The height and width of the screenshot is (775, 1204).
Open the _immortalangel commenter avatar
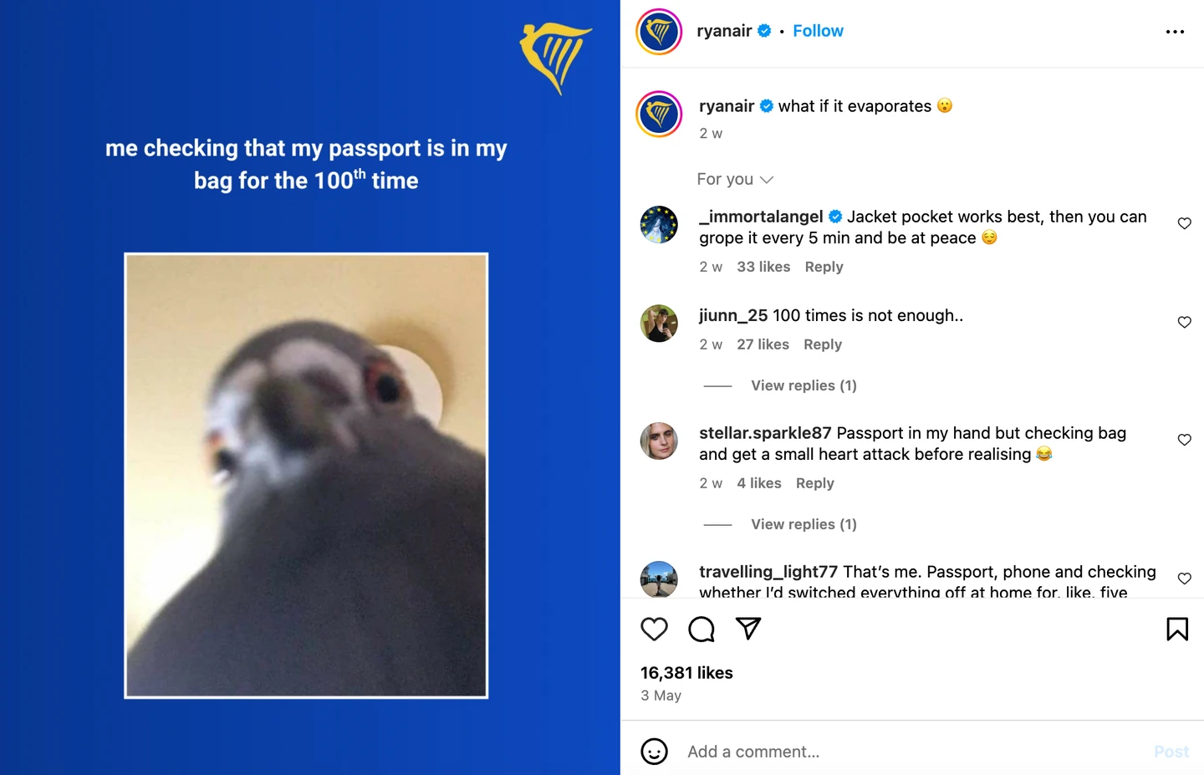pyautogui.click(x=659, y=224)
